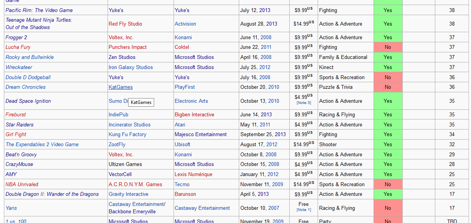Open the Girl Fight game link
The image size is (471, 223).
[x=16, y=134]
